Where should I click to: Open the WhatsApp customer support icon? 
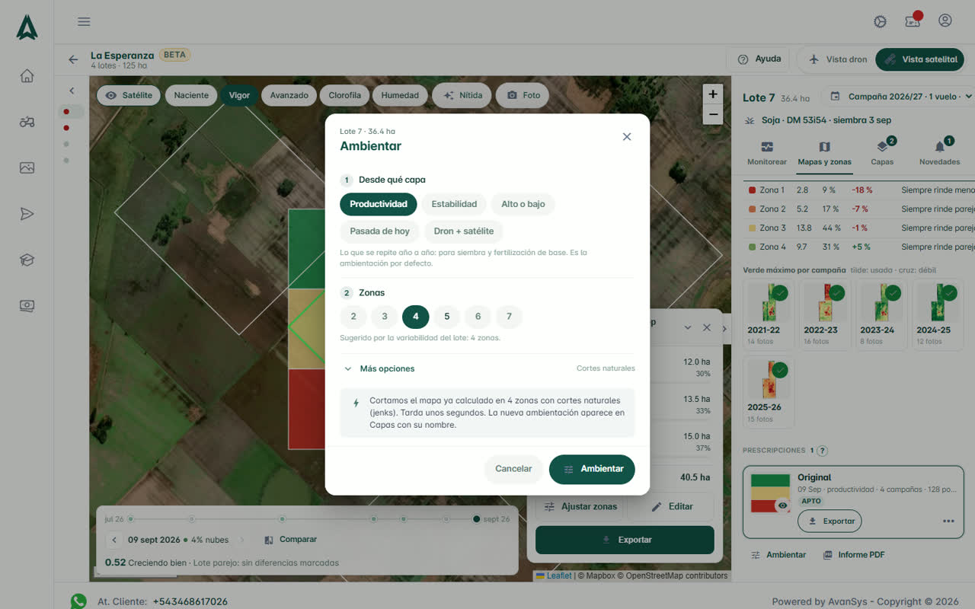(x=78, y=601)
